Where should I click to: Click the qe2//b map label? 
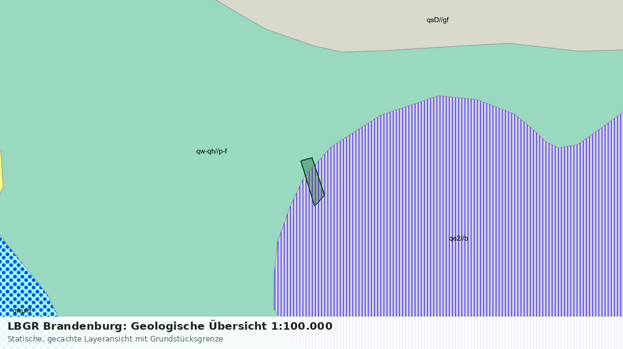click(458, 238)
